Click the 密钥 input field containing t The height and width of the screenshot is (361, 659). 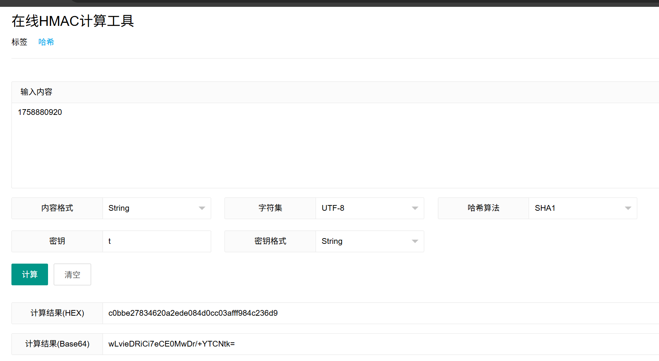pos(157,241)
